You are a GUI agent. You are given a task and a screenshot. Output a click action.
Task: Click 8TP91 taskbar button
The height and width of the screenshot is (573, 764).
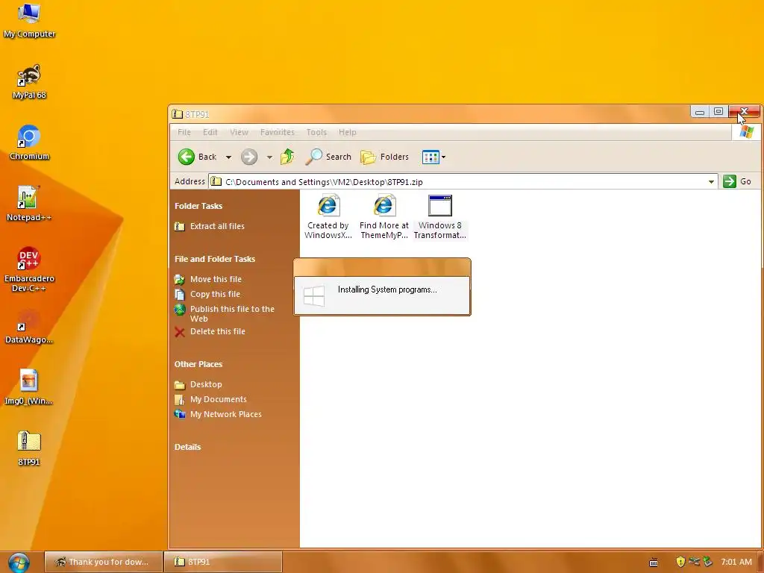pyautogui.click(x=222, y=562)
